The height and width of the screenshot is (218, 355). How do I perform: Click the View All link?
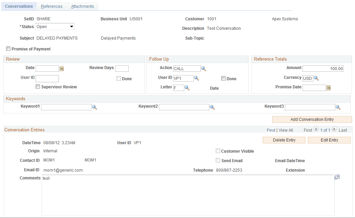click(286, 130)
